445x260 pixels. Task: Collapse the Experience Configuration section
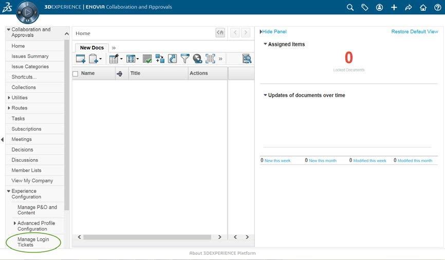click(9, 191)
